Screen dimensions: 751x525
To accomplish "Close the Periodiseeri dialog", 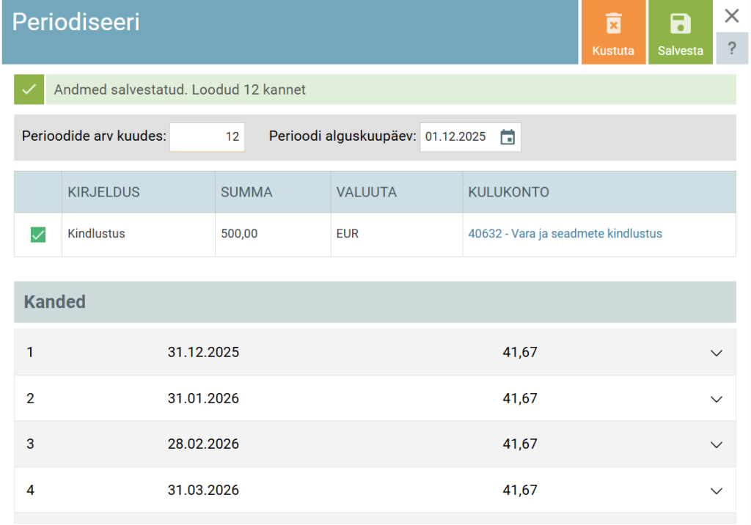I will tap(730, 15).
